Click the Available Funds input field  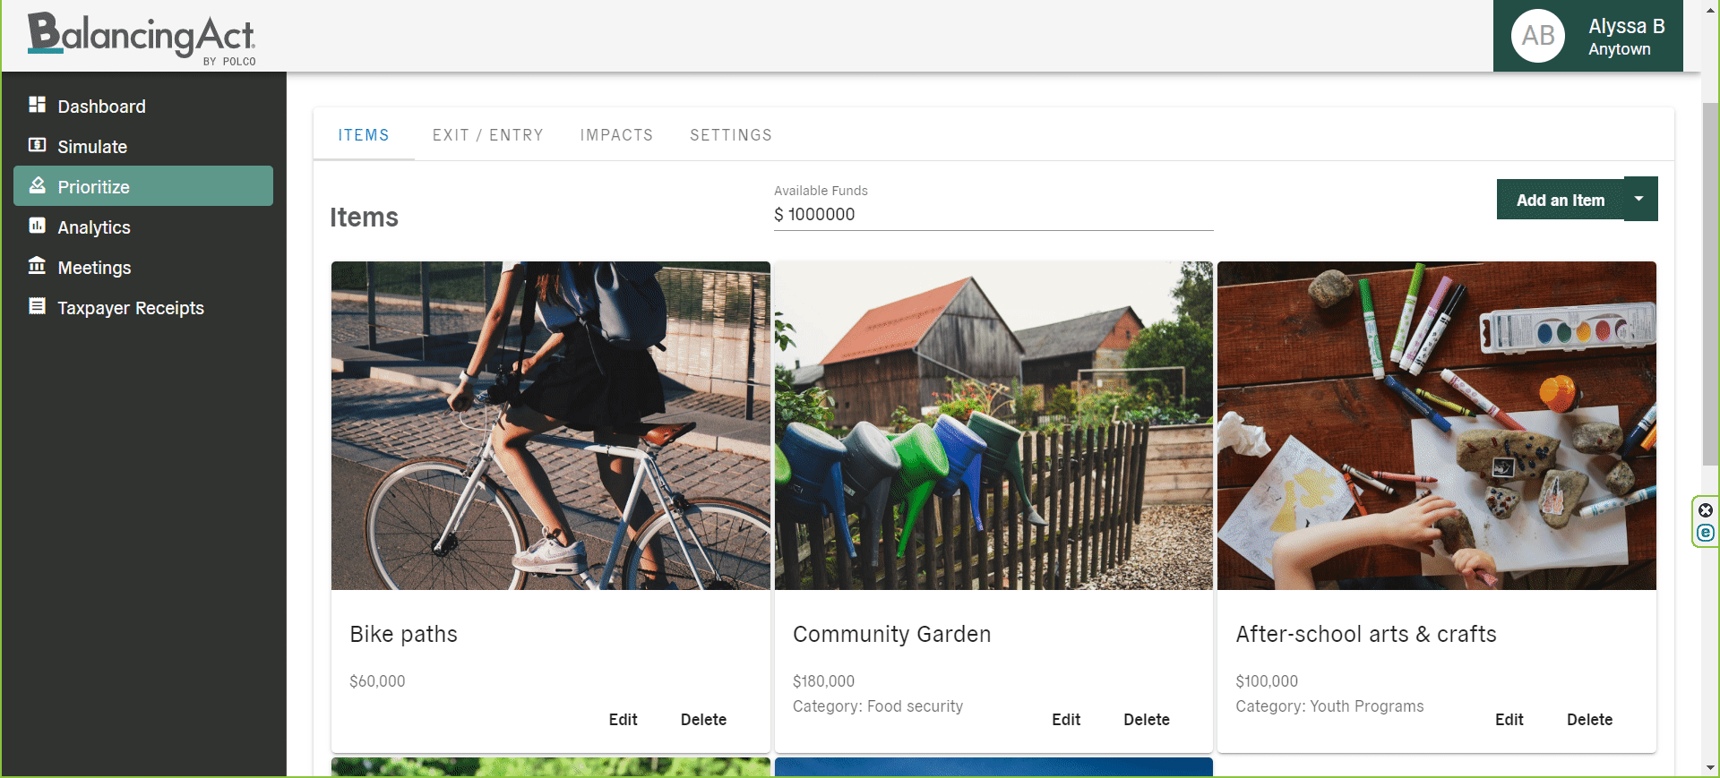(x=993, y=215)
